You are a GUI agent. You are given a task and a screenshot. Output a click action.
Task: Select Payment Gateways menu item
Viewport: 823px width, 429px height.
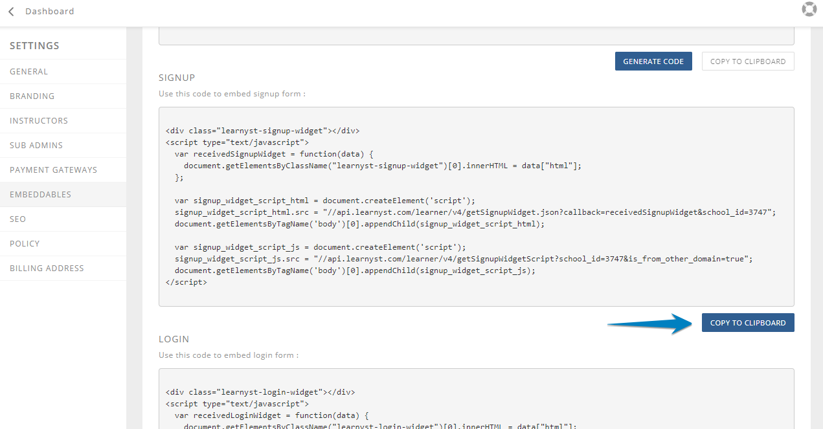(x=63, y=170)
